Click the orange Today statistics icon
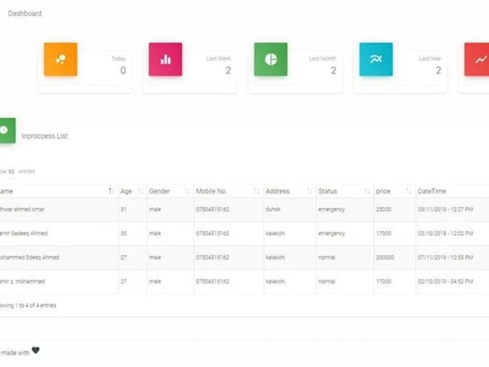The height and width of the screenshot is (367, 489). coord(61,59)
